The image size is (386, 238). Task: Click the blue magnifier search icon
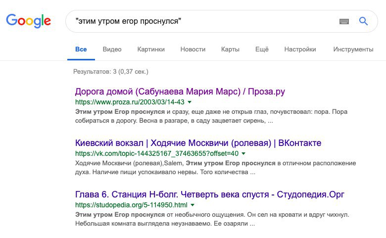(x=363, y=21)
